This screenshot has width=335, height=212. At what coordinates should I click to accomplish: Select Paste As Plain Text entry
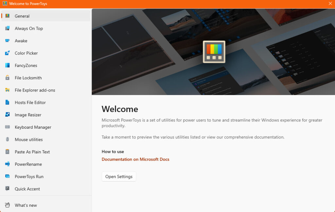[46, 152]
